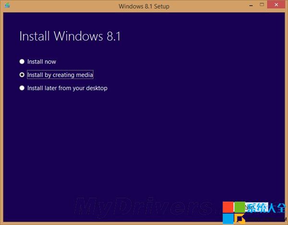Click the "Install Windows 8.1" heading
The width and height of the screenshot is (288, 225).
tap(70, 36)
